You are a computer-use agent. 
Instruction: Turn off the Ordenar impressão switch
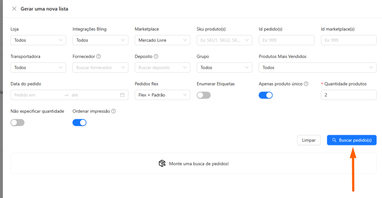click(79, 123)
